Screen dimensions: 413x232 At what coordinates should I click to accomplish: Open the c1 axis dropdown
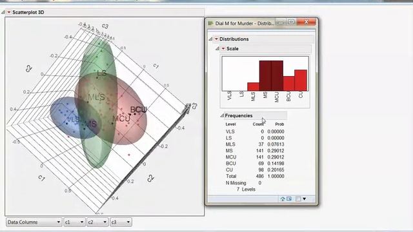pyautogui.click(x=74, y=222)
